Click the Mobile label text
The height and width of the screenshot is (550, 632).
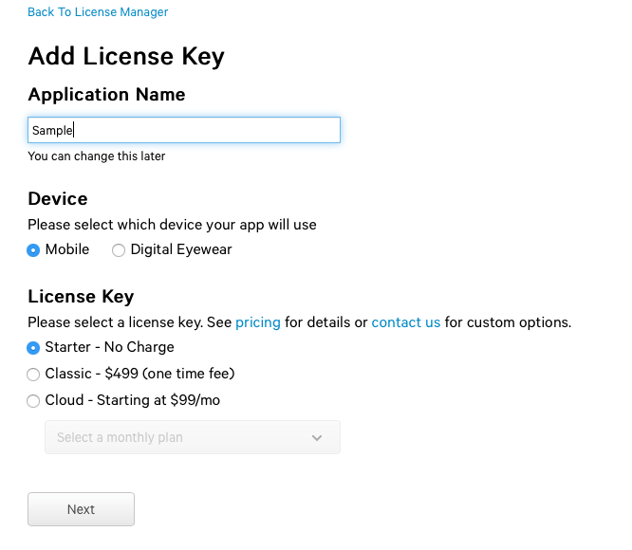(x=67, y=249)
